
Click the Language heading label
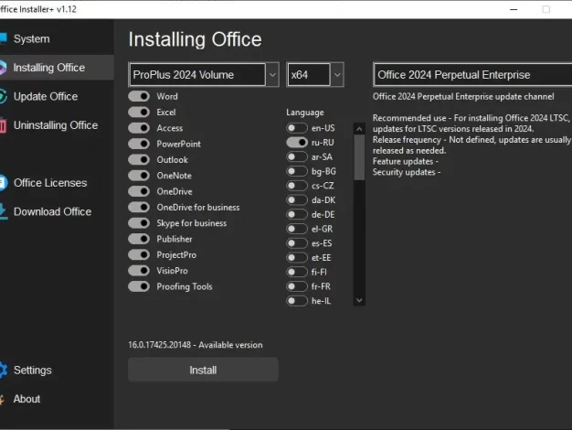[305, 113]
